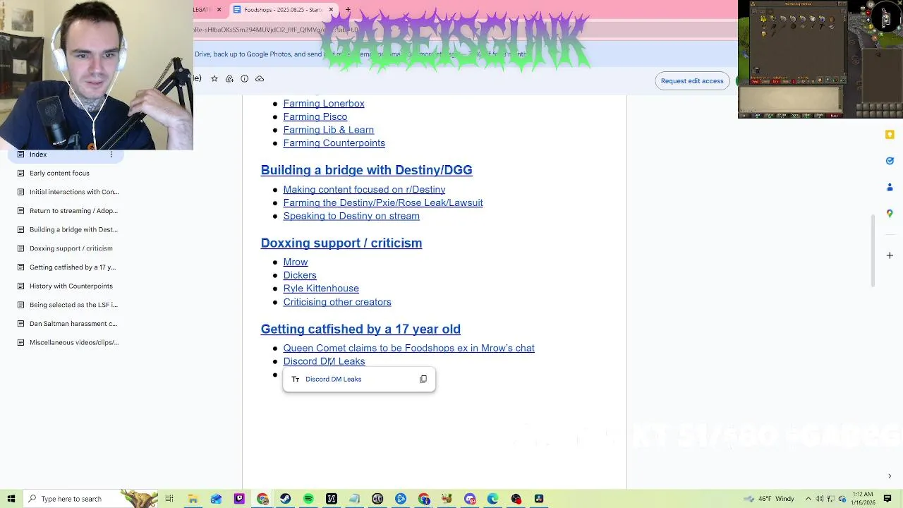Screen dimensions: 903x508
Task: Open the notifications center icon
Action: point(888,499)
